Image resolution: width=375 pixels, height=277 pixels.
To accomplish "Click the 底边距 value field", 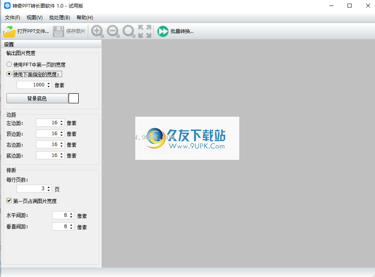I will point(47,155).
